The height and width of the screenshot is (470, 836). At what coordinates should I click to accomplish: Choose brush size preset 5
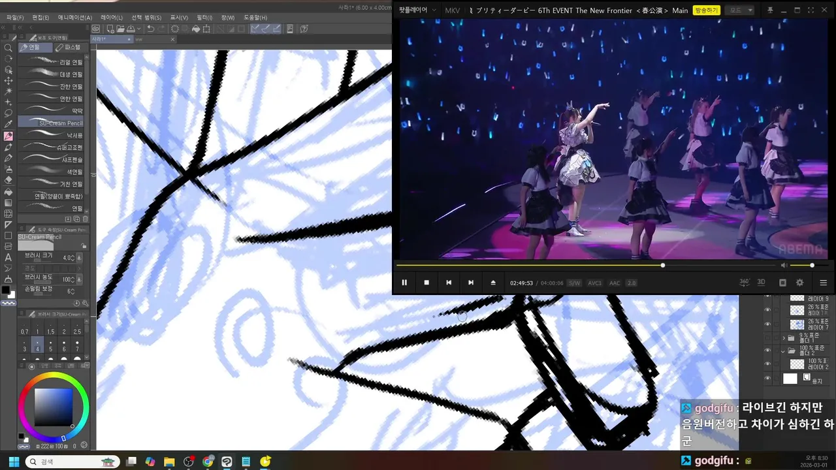coord(50,345)
